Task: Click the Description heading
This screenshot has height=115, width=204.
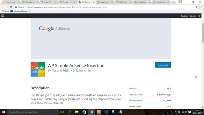Action: (x=40, y=88)
